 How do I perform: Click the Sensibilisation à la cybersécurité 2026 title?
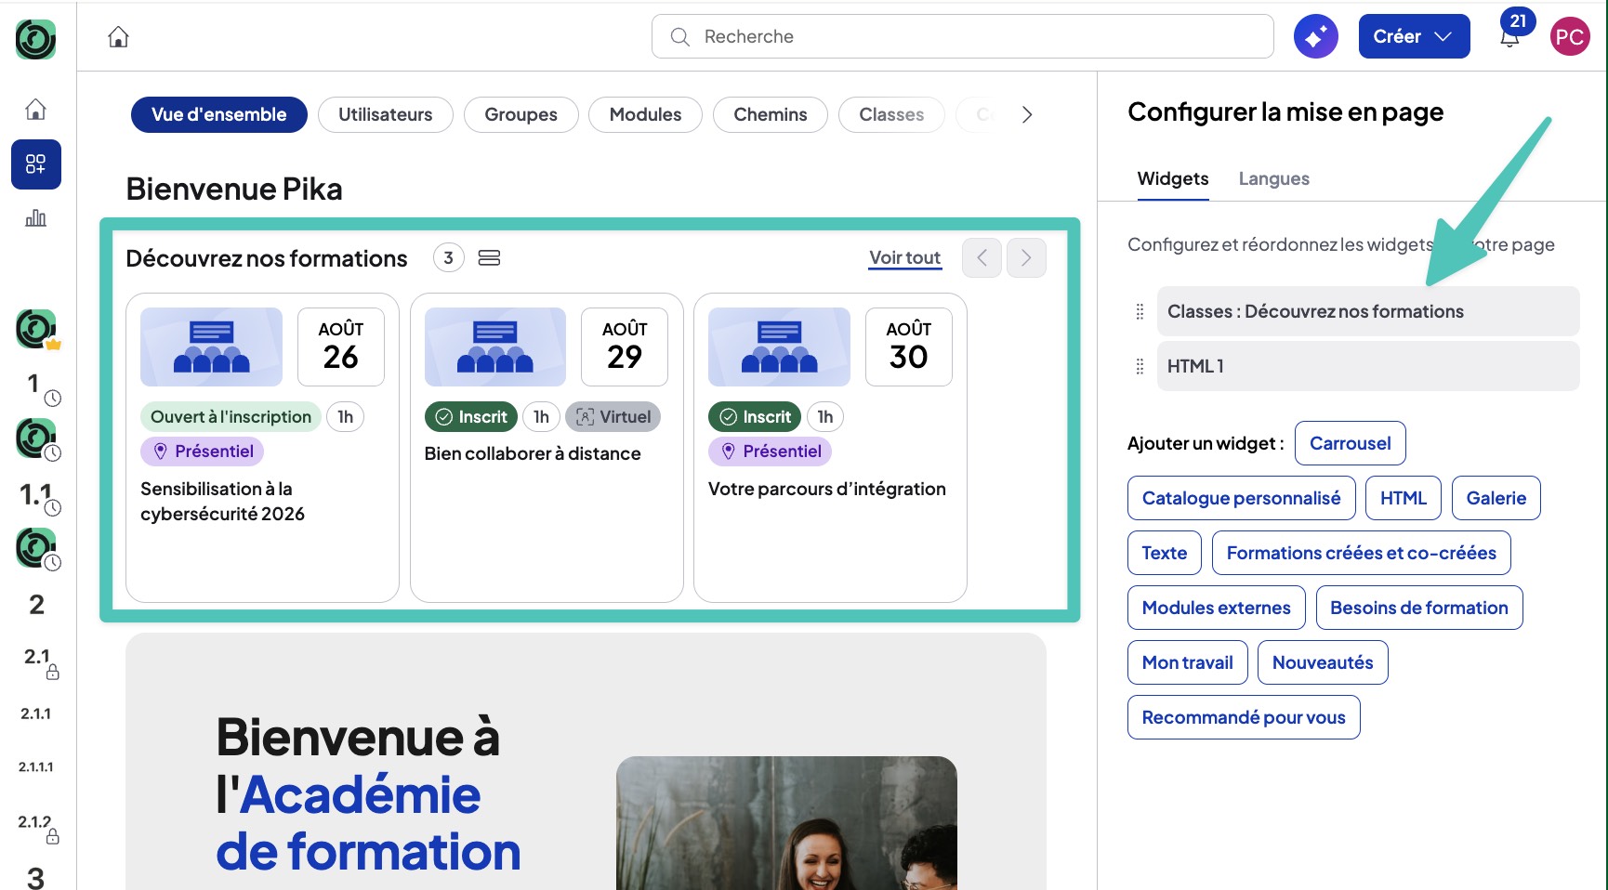pyautogui.click(x=223, y=502)
